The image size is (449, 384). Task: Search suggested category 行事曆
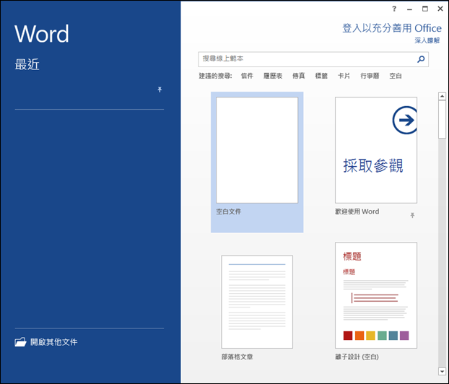point(370,76)
